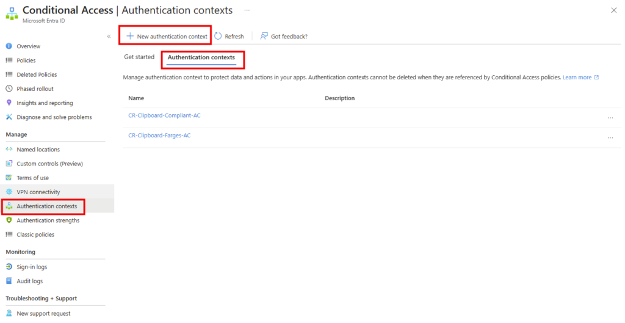View Audit logs
Viewport: 625px width, 323px height.
click(29, 281)
